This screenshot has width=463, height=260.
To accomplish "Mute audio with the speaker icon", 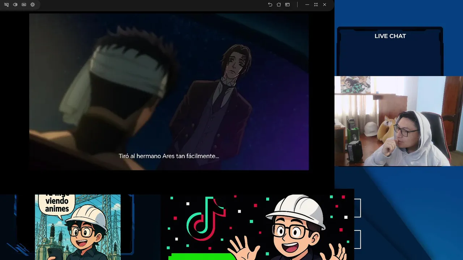I will point(15,5).
